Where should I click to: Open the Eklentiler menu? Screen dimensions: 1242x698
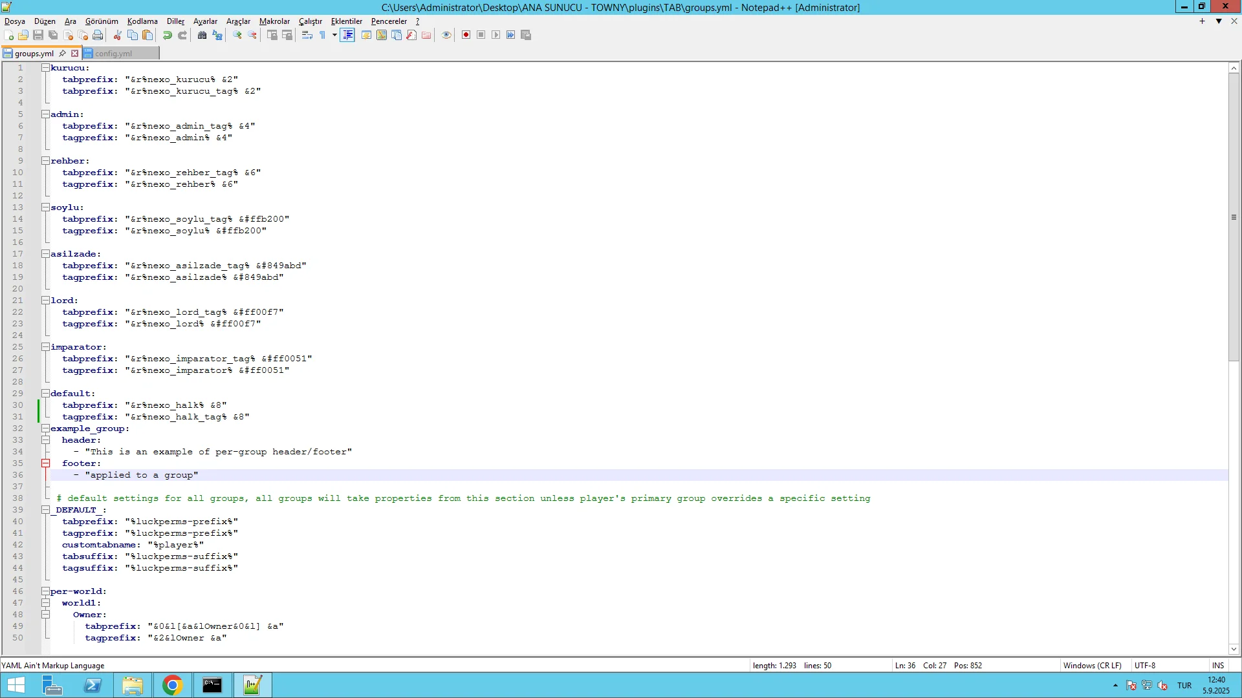coord(347,21)
